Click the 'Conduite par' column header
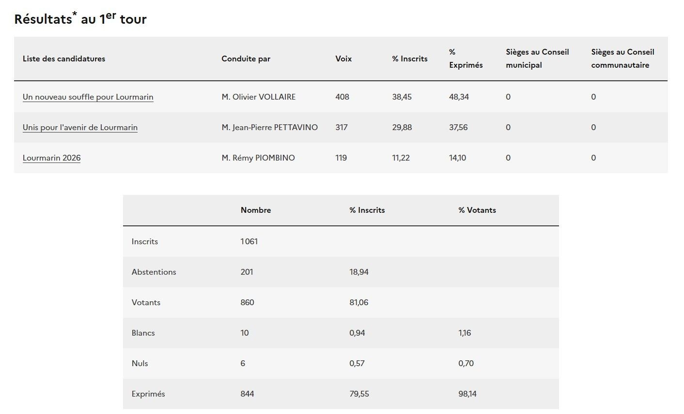684x414 pixels. (246, 59)
